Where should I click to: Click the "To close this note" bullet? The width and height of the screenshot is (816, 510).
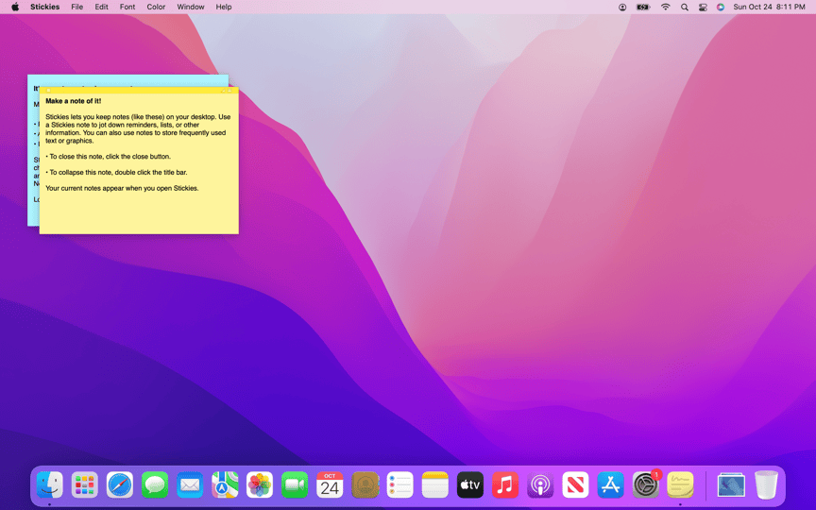(x=108, y=157)
